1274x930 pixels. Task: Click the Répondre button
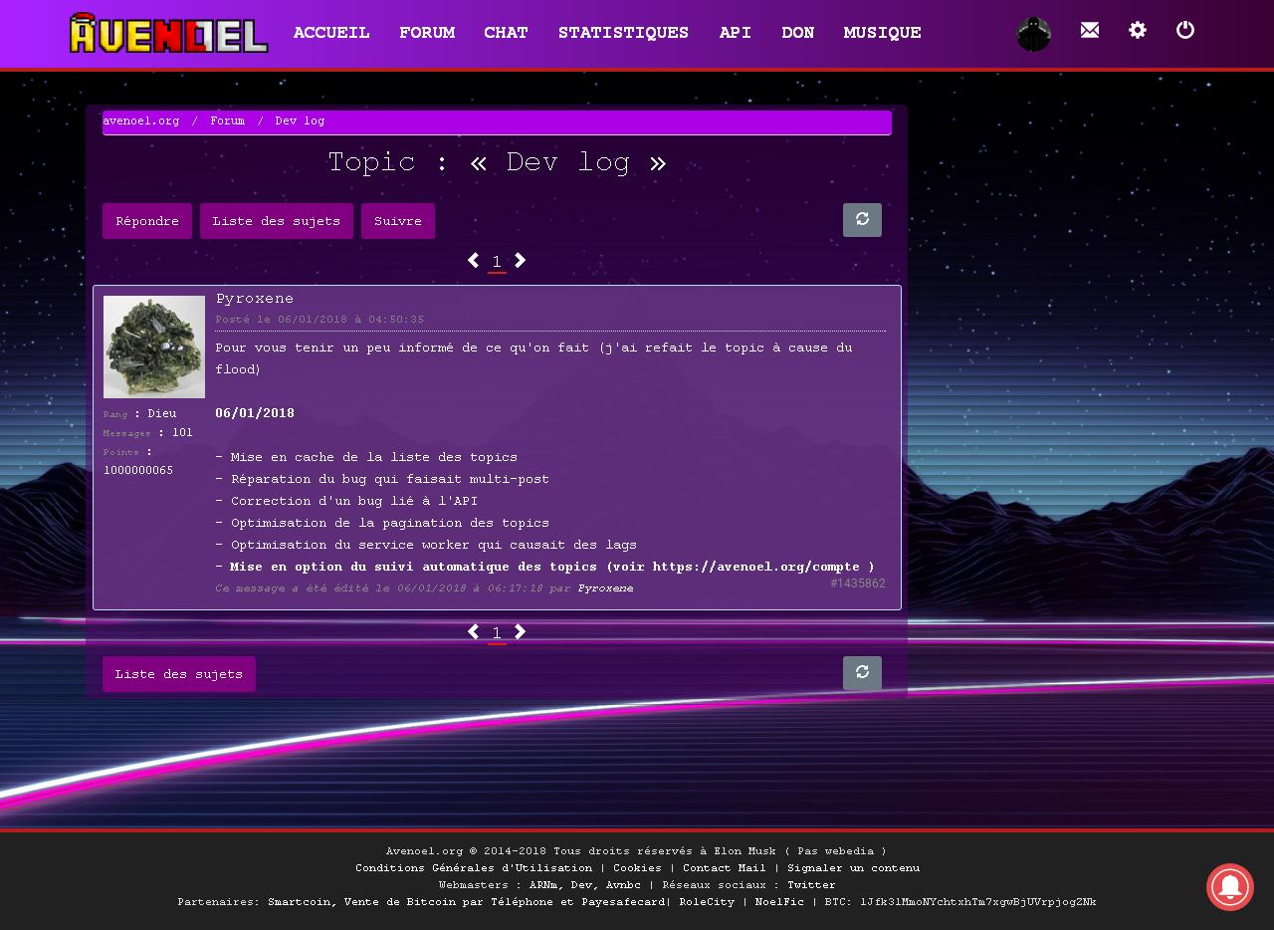click(147, 221)
